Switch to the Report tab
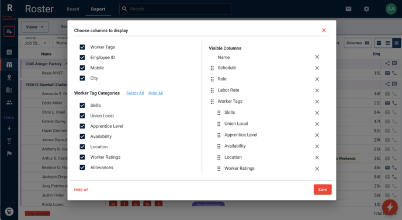 [x=98, y=9]
